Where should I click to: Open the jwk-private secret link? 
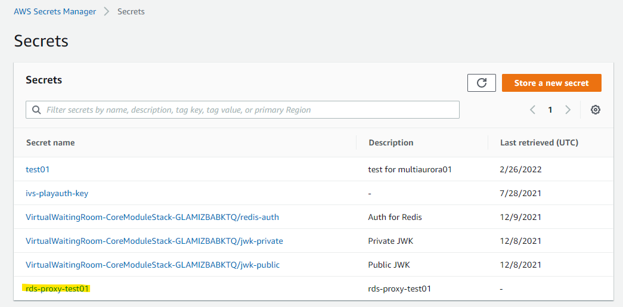(x=154, y=241)
